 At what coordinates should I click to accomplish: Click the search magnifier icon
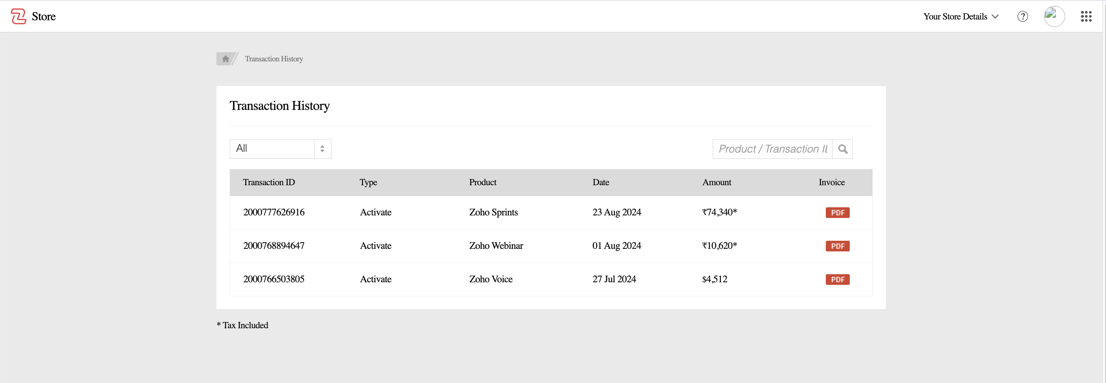(842, 149)
